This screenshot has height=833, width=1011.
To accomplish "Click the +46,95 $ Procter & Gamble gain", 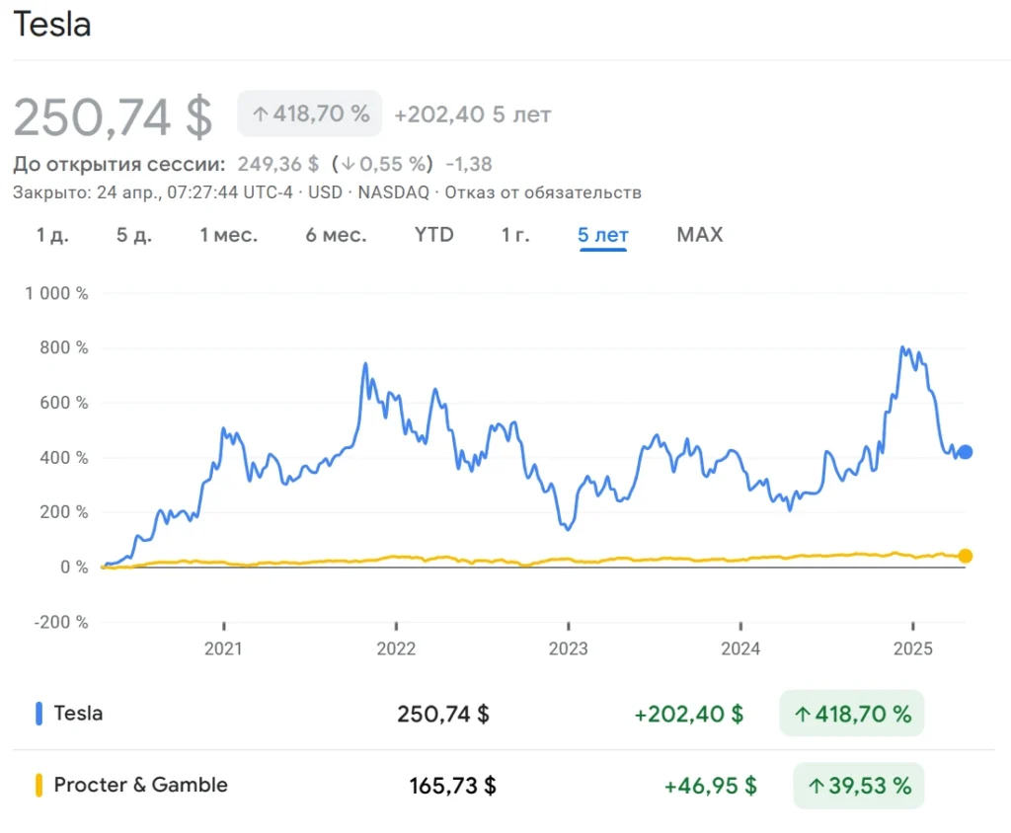I will tap(711, 786).
